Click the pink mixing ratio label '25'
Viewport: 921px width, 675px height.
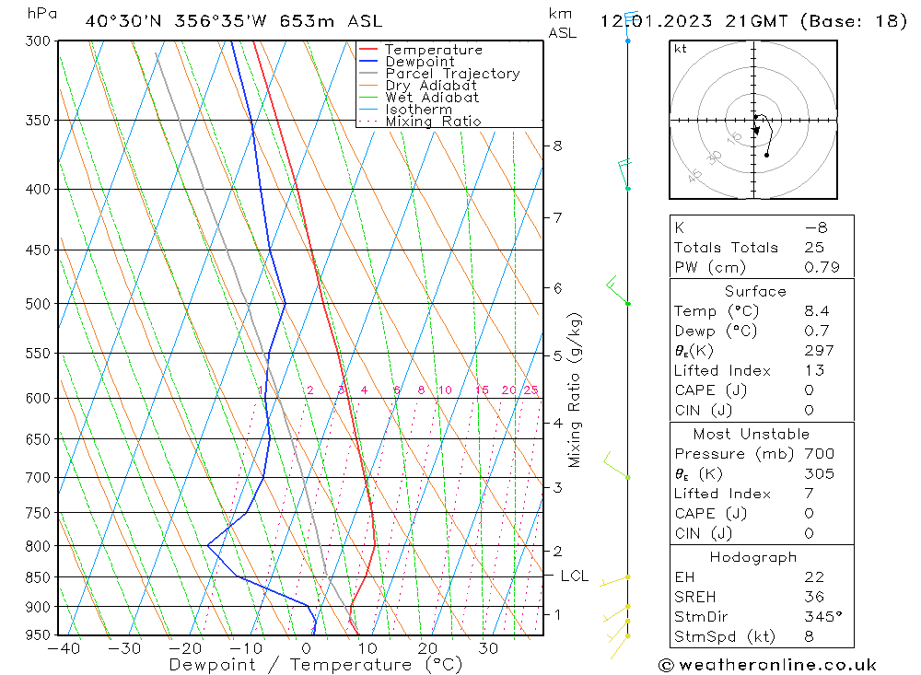[x=531, y=390]
